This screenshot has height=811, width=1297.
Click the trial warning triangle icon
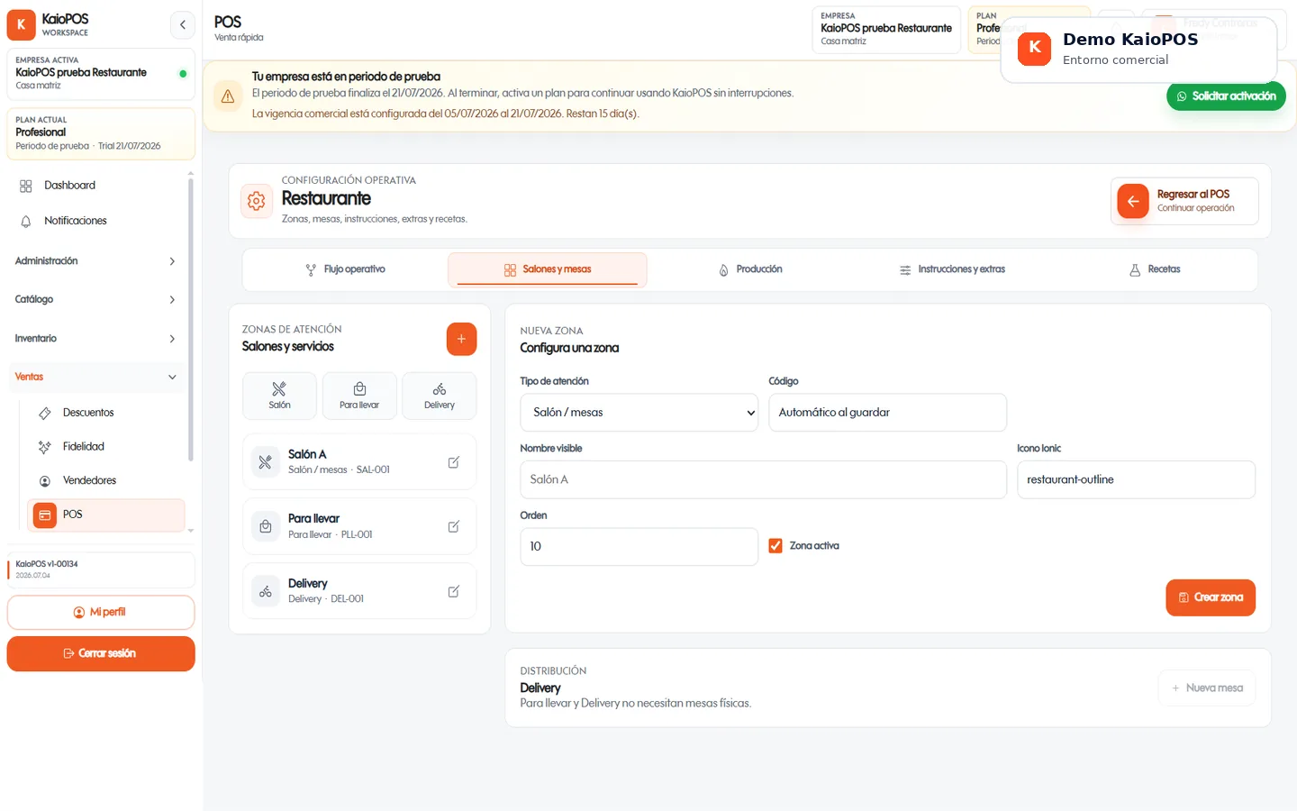228,96
